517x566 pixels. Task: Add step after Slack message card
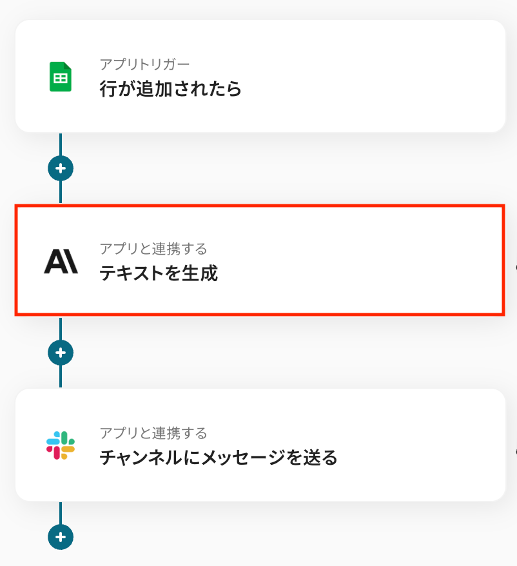coord(61,536)
